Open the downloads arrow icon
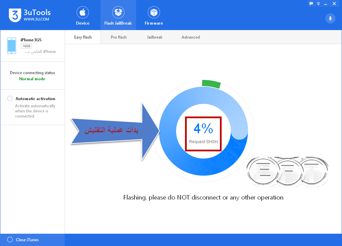 pyautogui.click(x=330, y=18)
